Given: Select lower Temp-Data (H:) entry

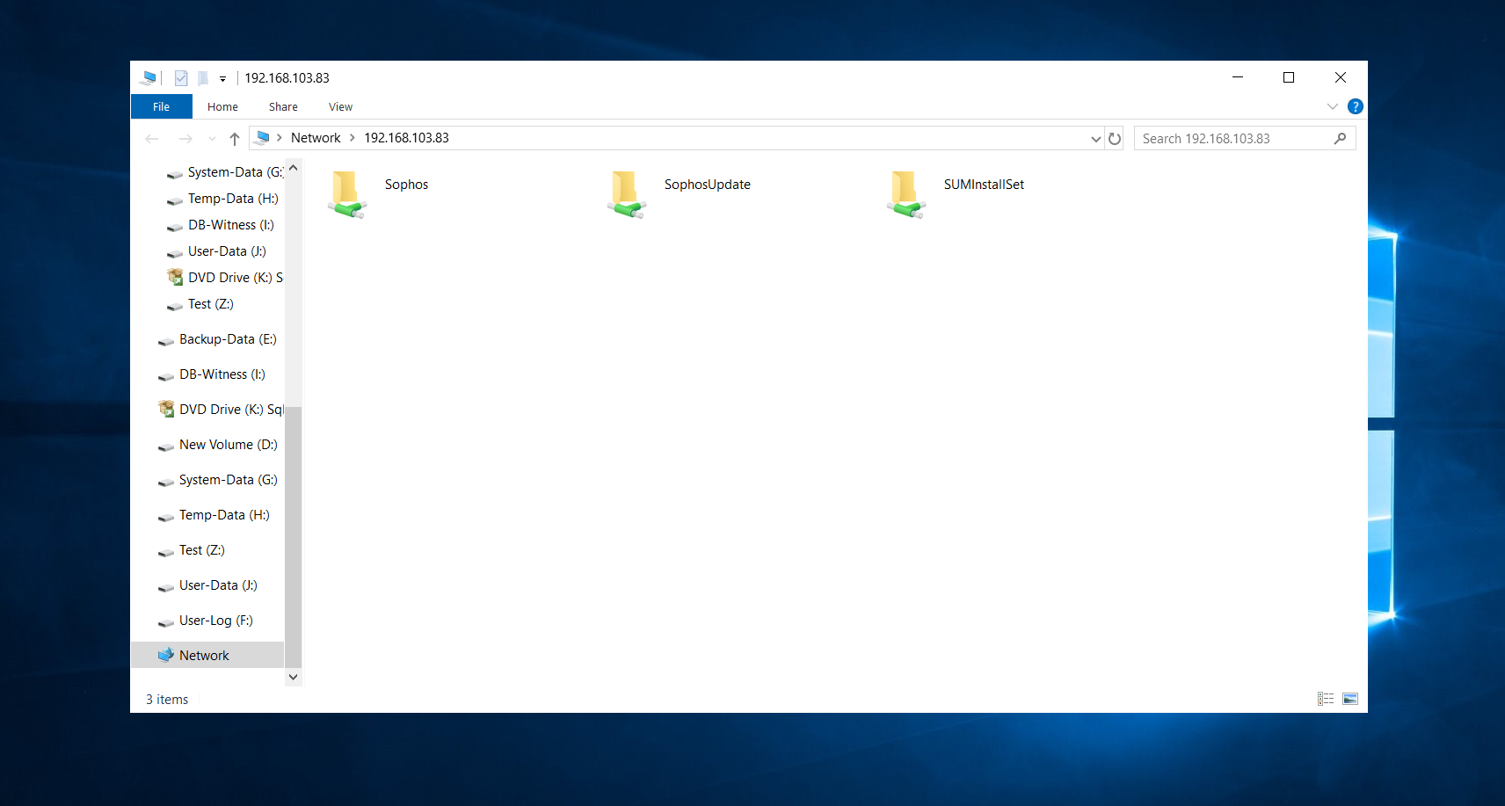Looking at the screenshot, I should point(214,515).
